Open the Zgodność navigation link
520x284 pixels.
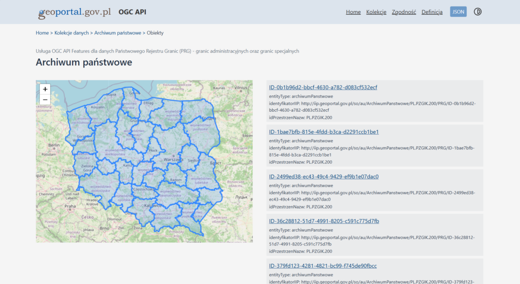pyautogui.click(x=404, y=12)
